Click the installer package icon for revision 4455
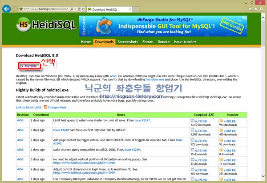The height and width of the screenshot is (183, 267). [221, 159]
